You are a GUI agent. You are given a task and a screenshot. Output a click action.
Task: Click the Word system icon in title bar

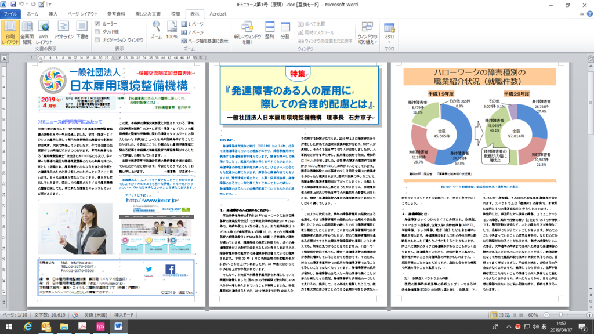pos(4,5)
